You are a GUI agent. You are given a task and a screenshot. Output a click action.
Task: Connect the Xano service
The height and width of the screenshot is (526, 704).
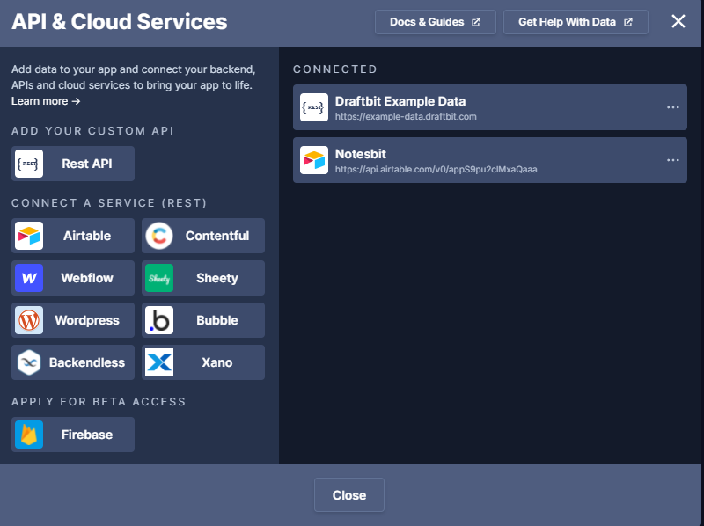tap(203, 362)
